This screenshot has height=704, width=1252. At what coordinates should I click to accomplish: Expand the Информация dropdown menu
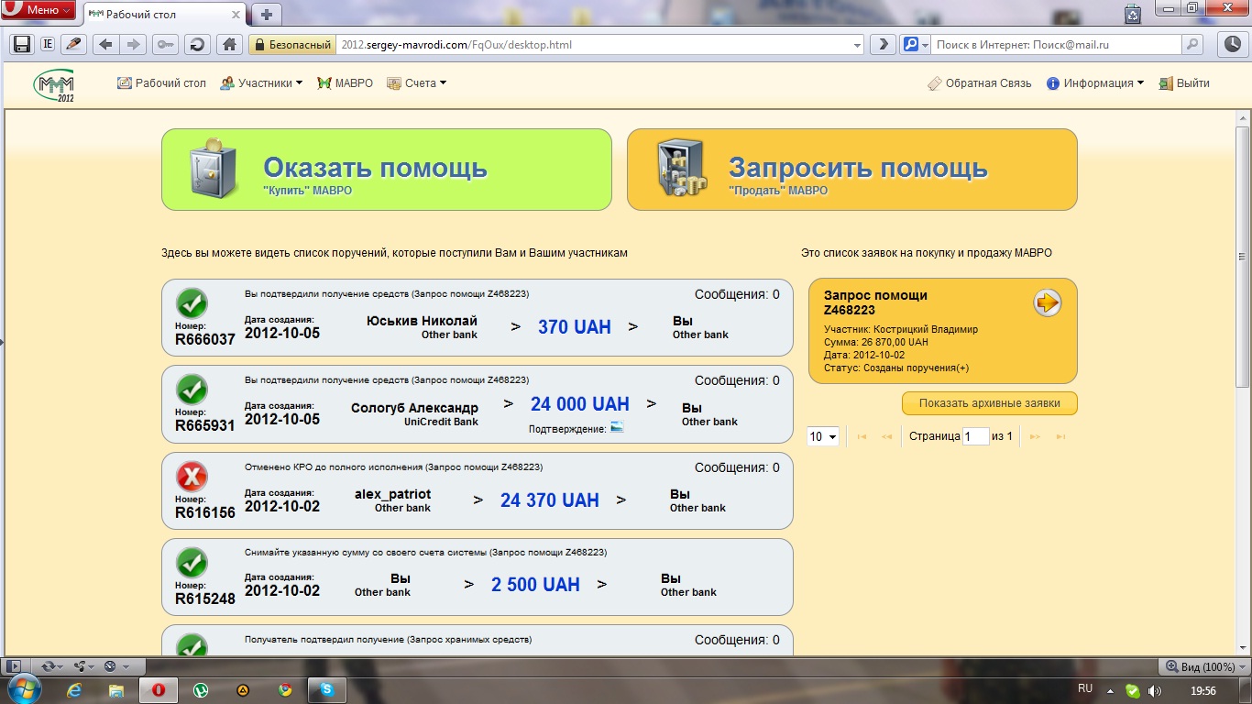click(1095, 82)
